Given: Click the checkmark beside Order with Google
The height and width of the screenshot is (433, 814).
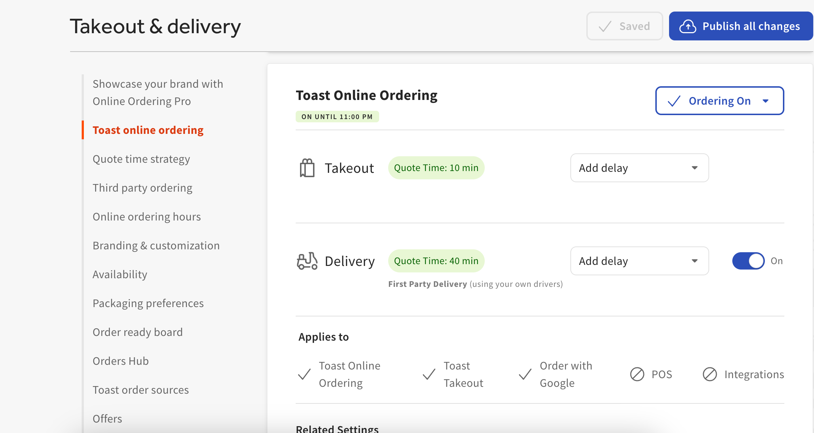Looking at the screenshot, I should pyautogui.click(x=524, y=374).
